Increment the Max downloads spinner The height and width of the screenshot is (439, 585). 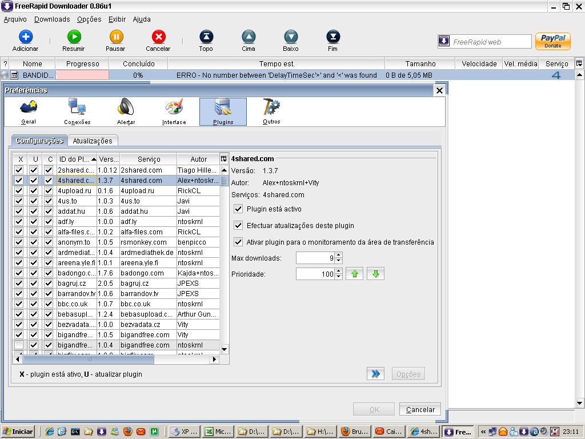(339, 256)
